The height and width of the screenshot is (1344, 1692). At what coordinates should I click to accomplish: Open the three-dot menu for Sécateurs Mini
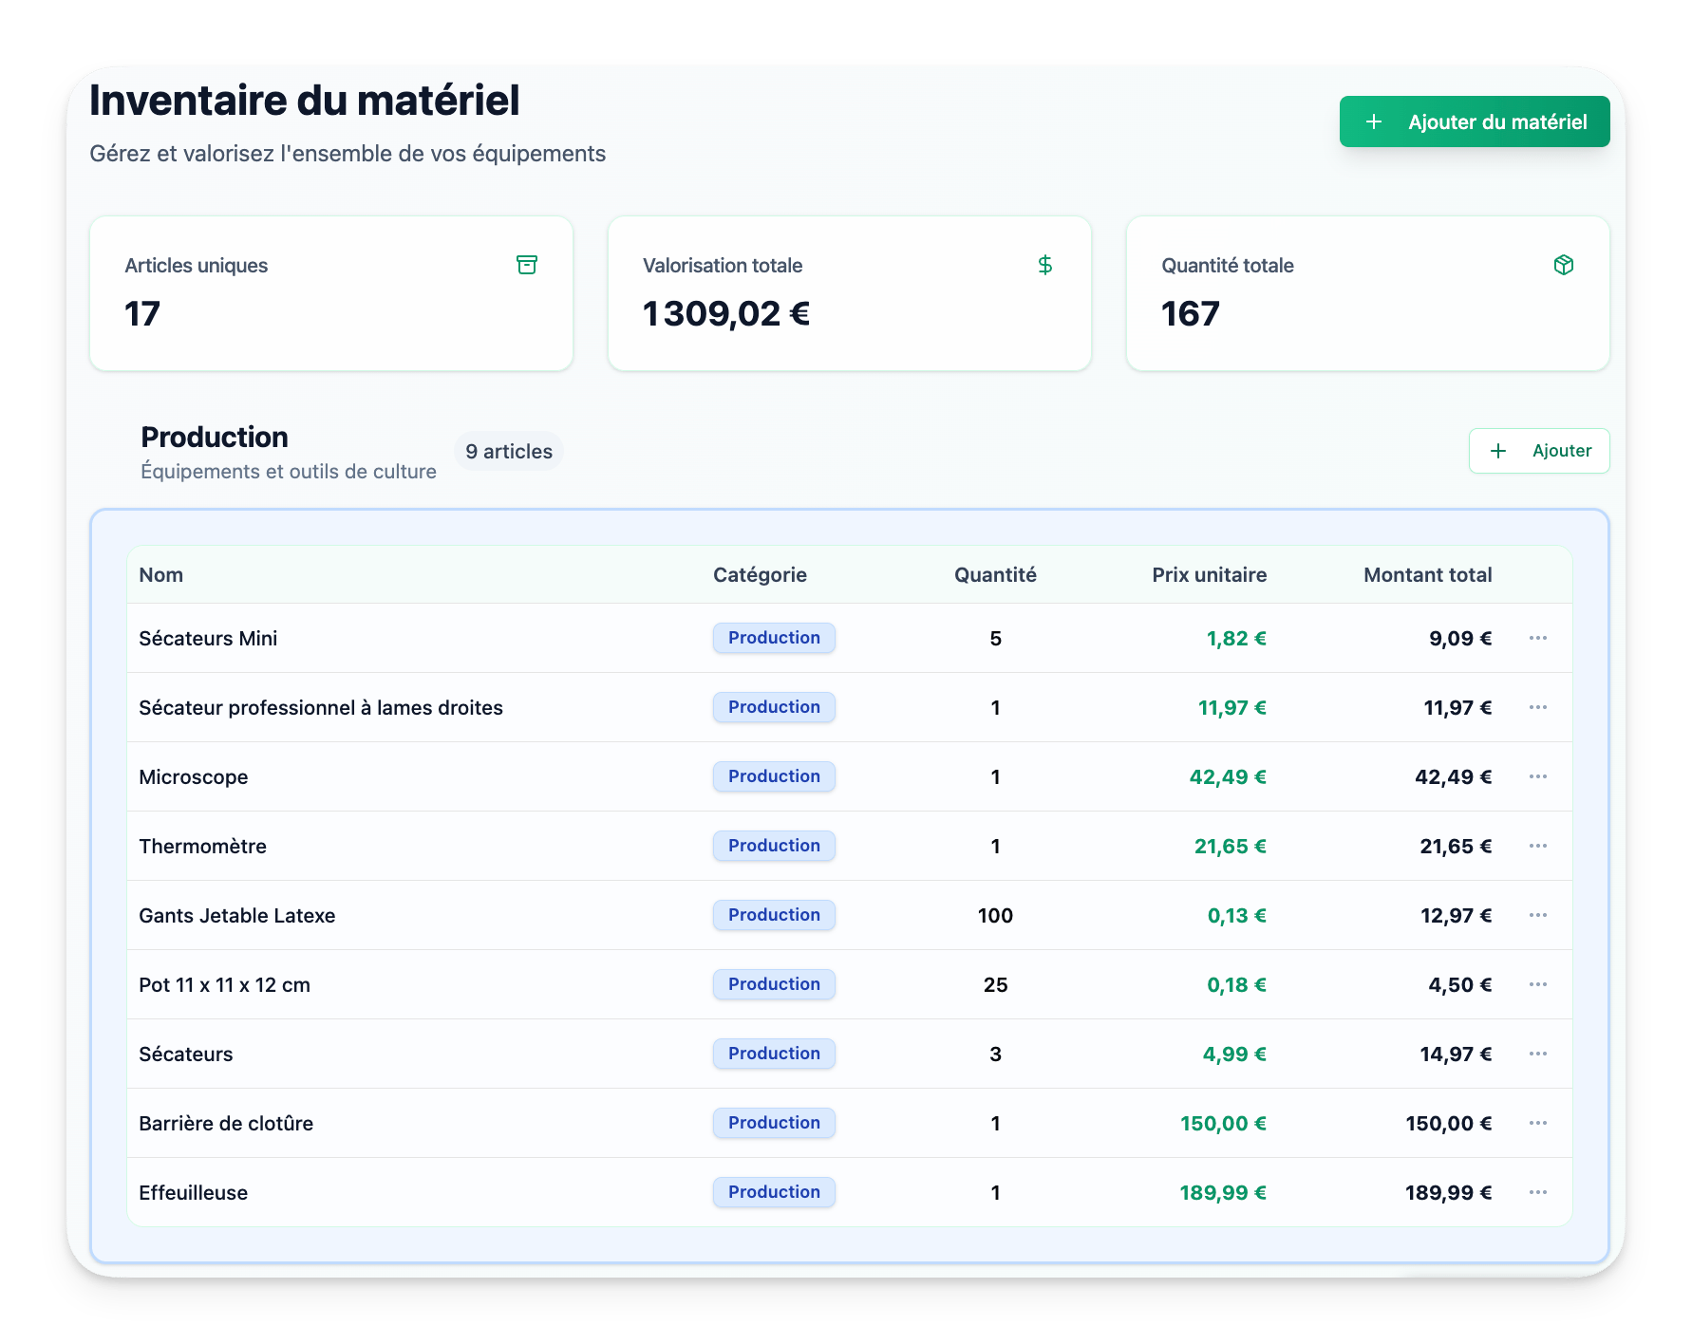click(1537, 638)
